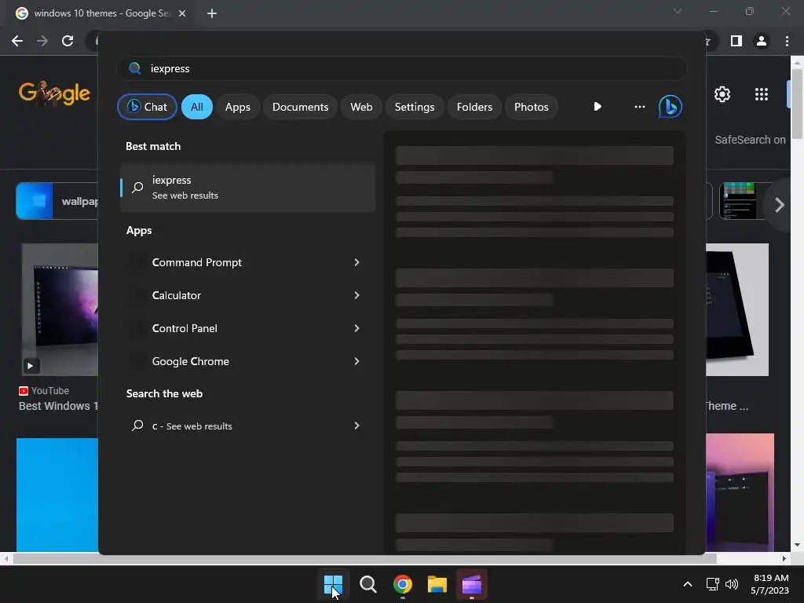Go forward in the Chrome window
This screenshot has width=804, height=603.
(42, 41)
